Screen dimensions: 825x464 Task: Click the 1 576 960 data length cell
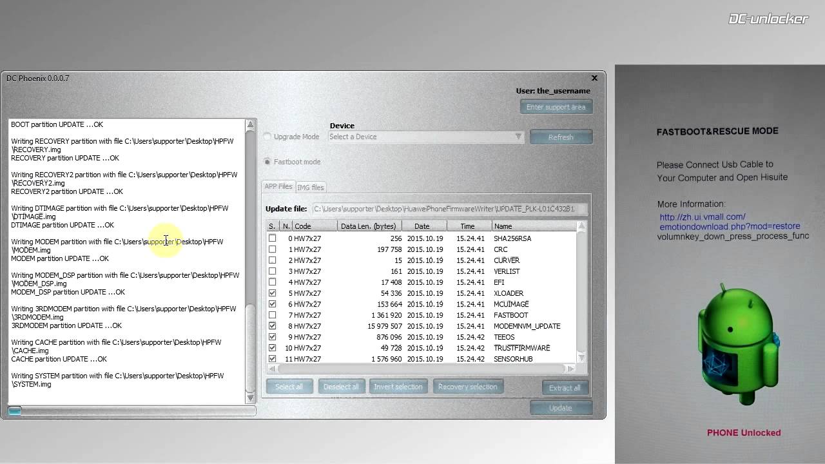pyautogui.click(x=387, y=359)
